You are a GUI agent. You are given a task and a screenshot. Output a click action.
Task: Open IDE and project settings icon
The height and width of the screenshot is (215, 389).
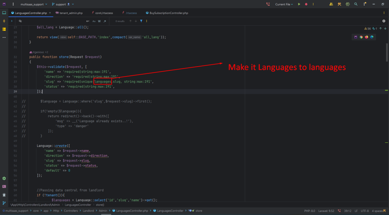click(x=365, y=4)
